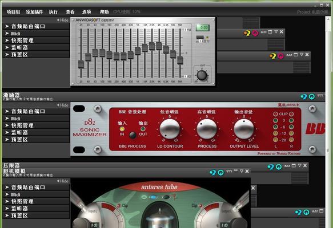Screen dimensions: 333x228
Task: Click the window icon on the second collapsed plugin bar
Action: 295,55
